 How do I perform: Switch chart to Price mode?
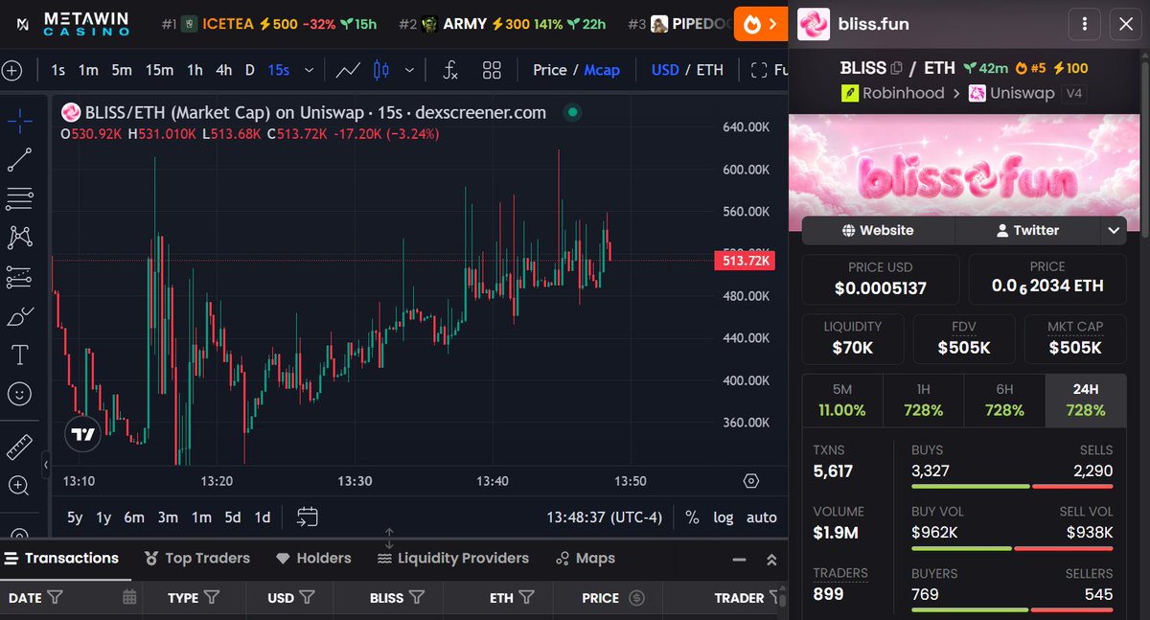coord(550,70)
